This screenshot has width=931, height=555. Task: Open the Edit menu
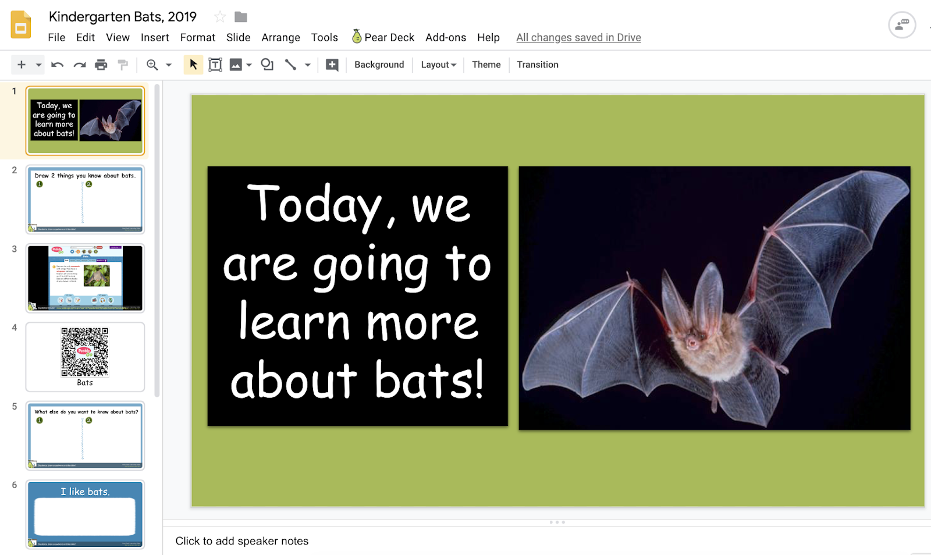[86, 37]
